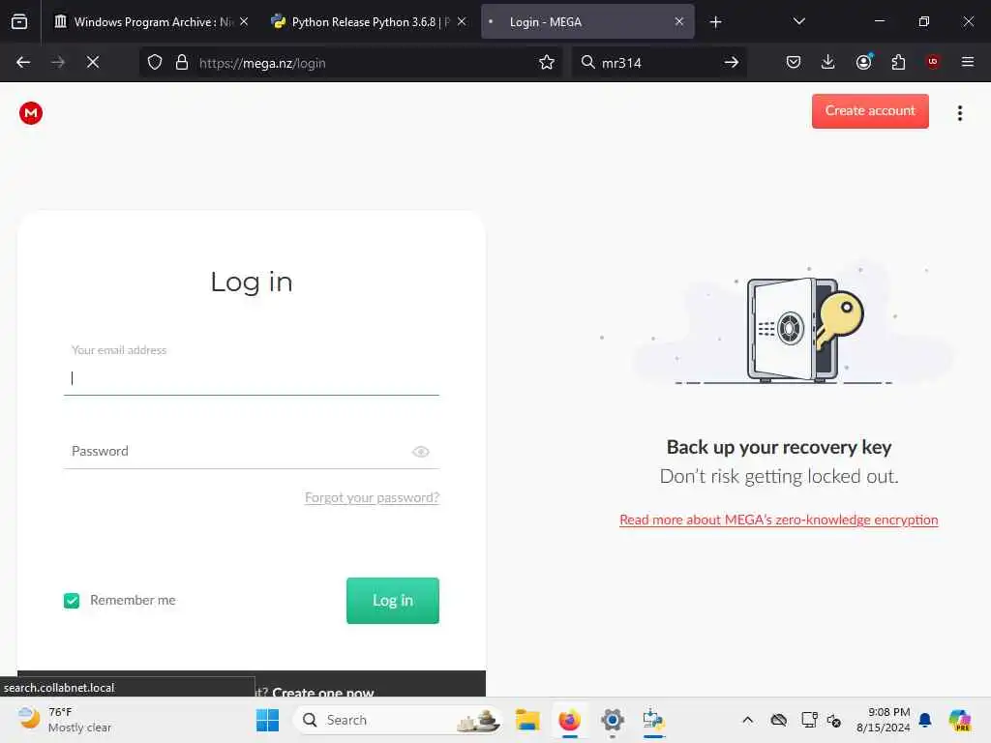Open File Explorer from the taskbar

coord(527,720)
